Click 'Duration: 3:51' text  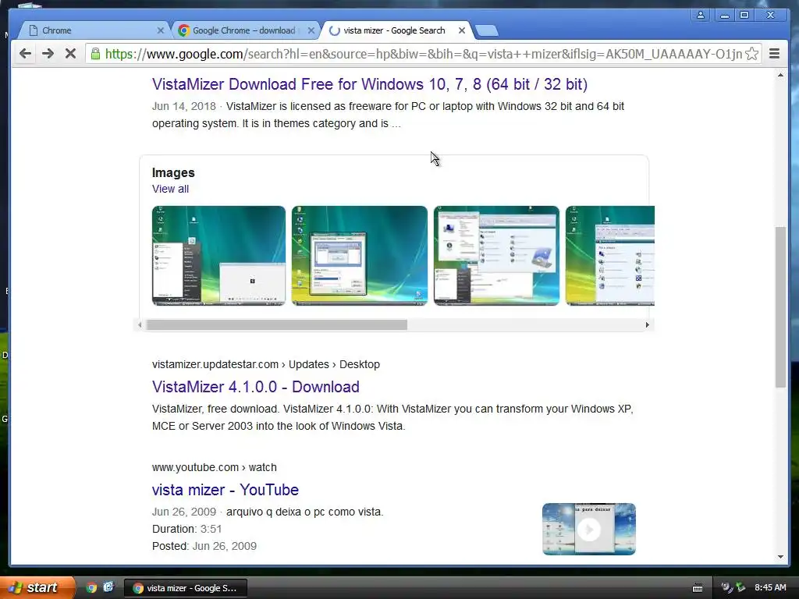pos(187,530)
